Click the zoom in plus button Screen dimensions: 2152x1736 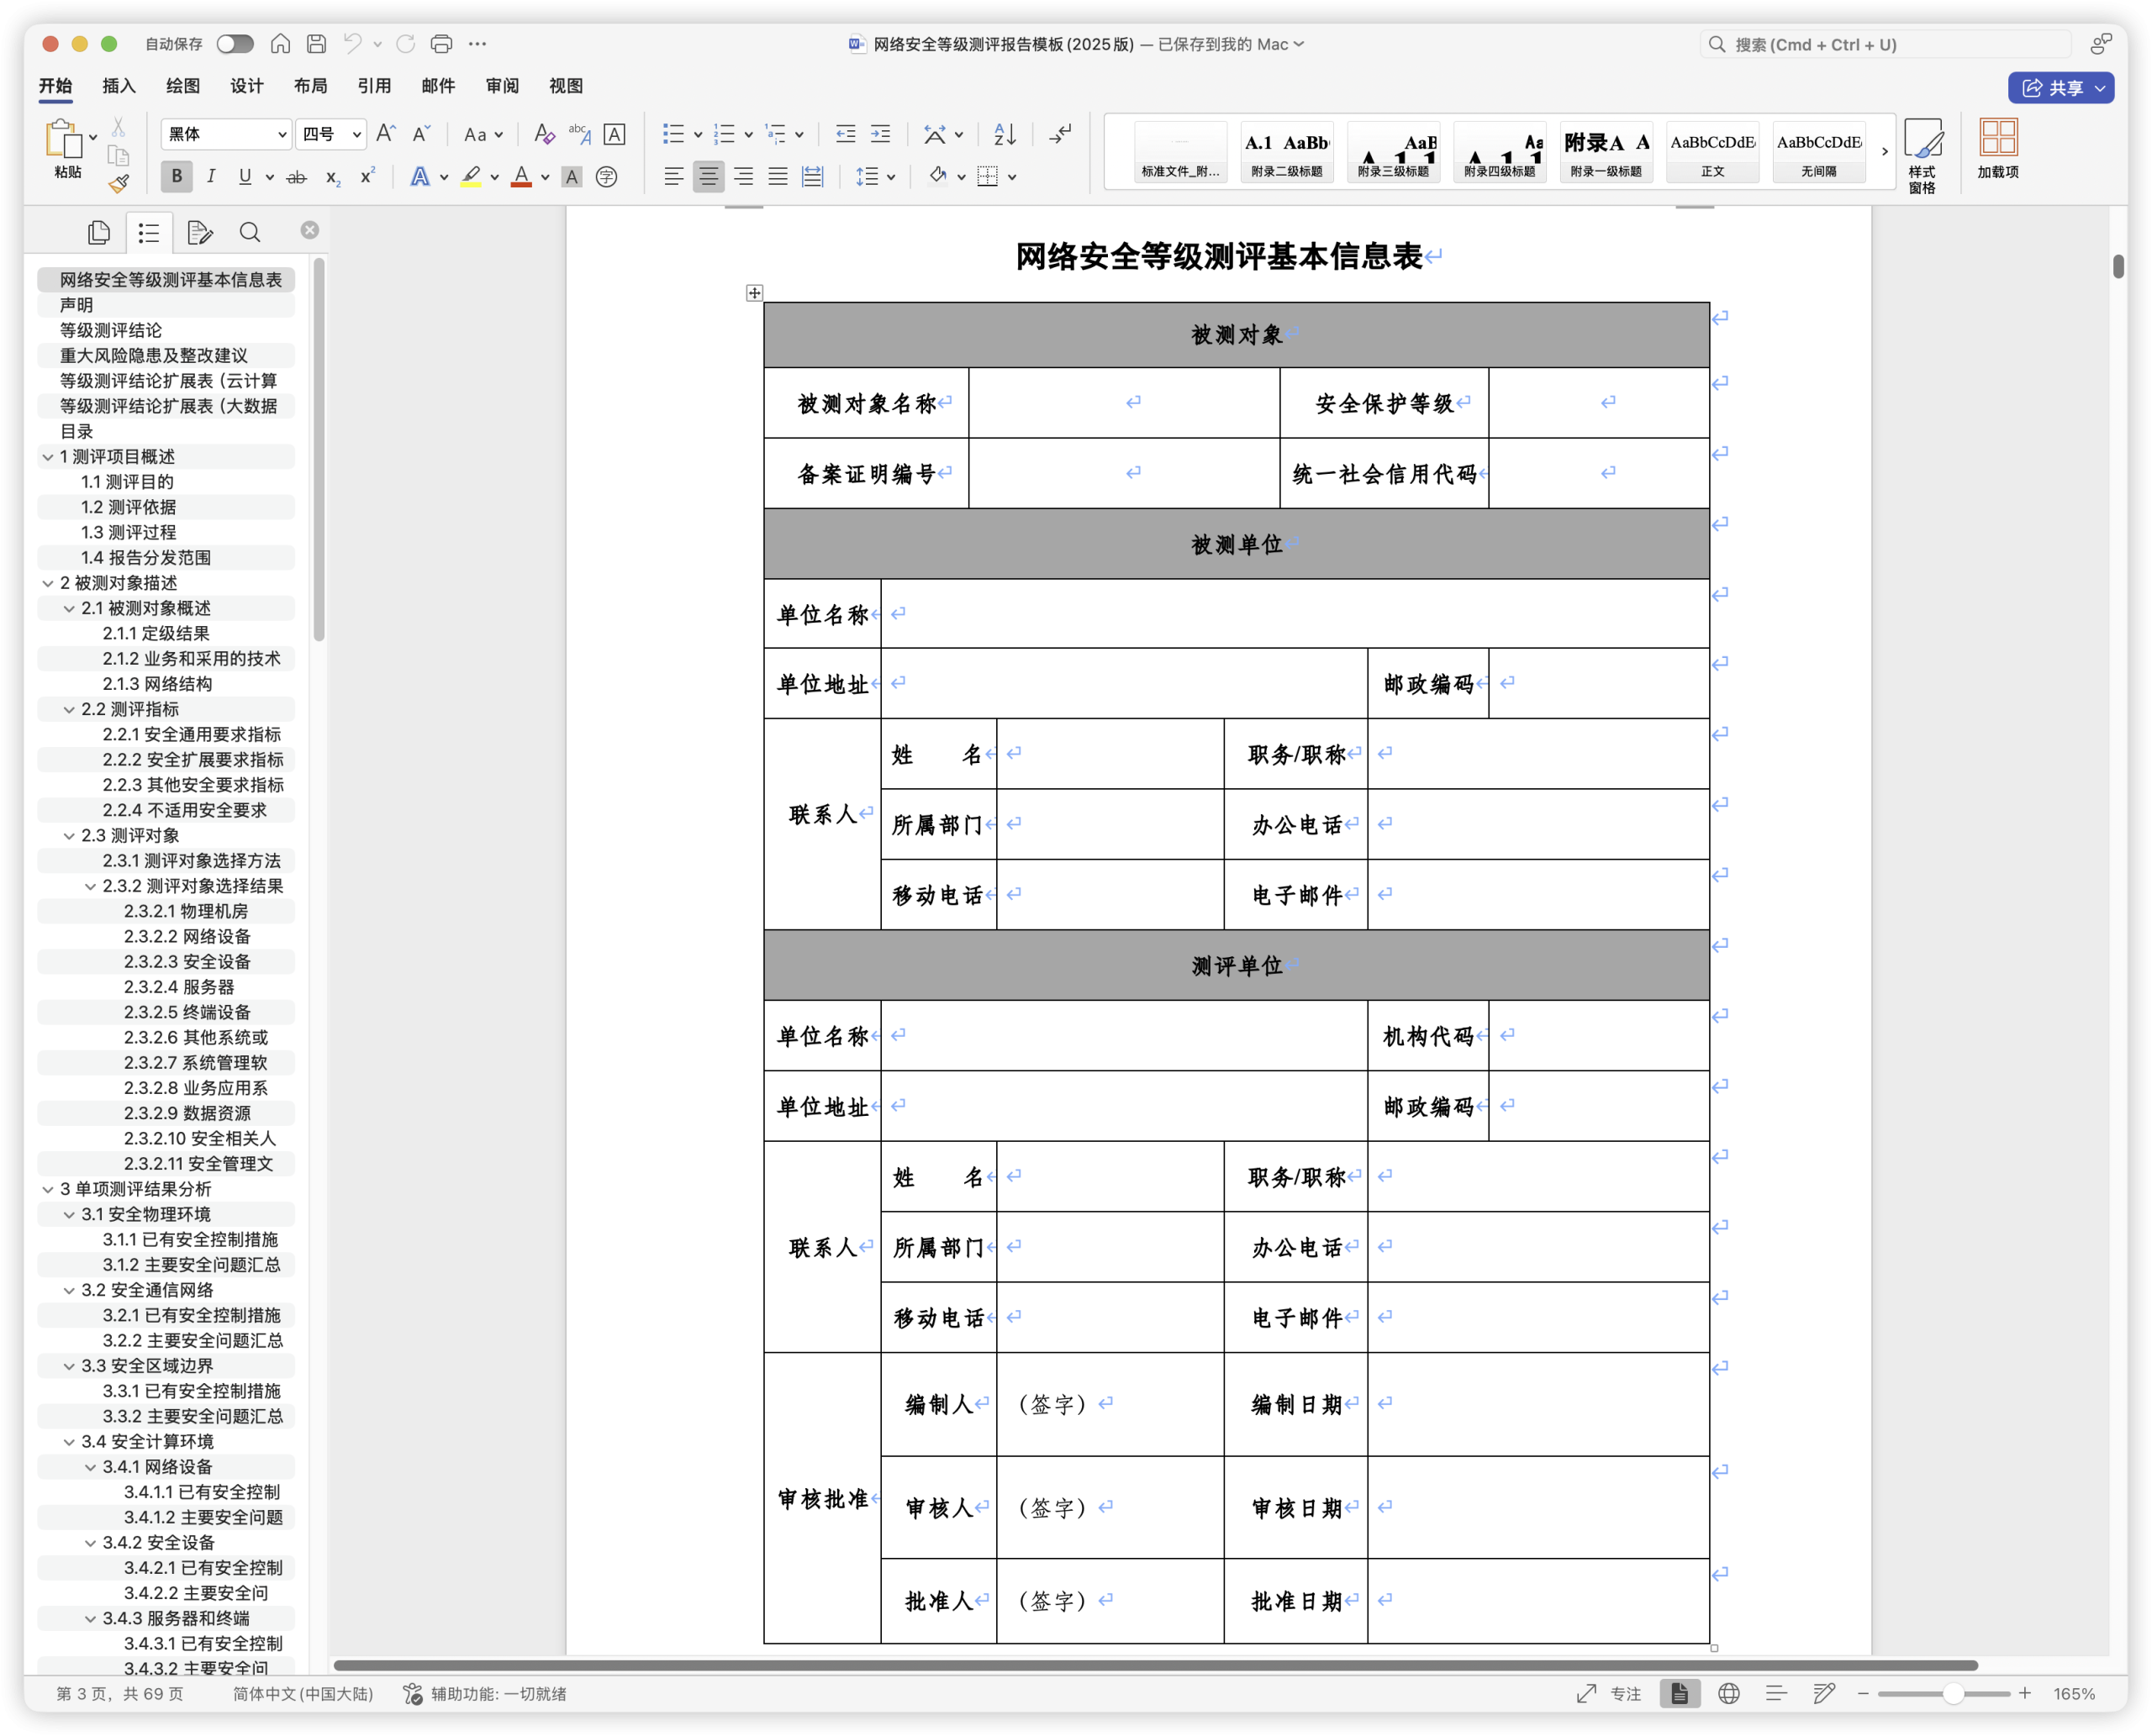pyautogui.click(x=2024, y=1693)
